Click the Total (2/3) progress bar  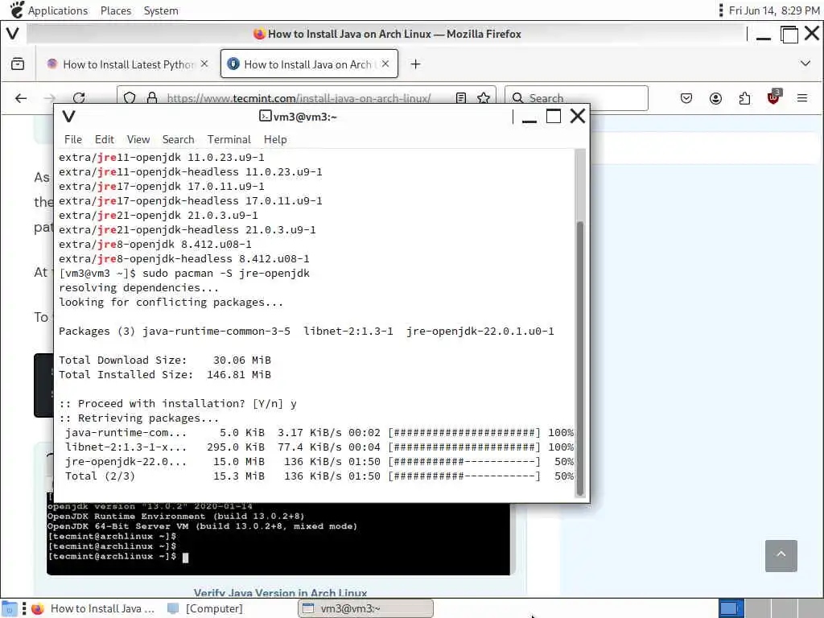[464, 476]
